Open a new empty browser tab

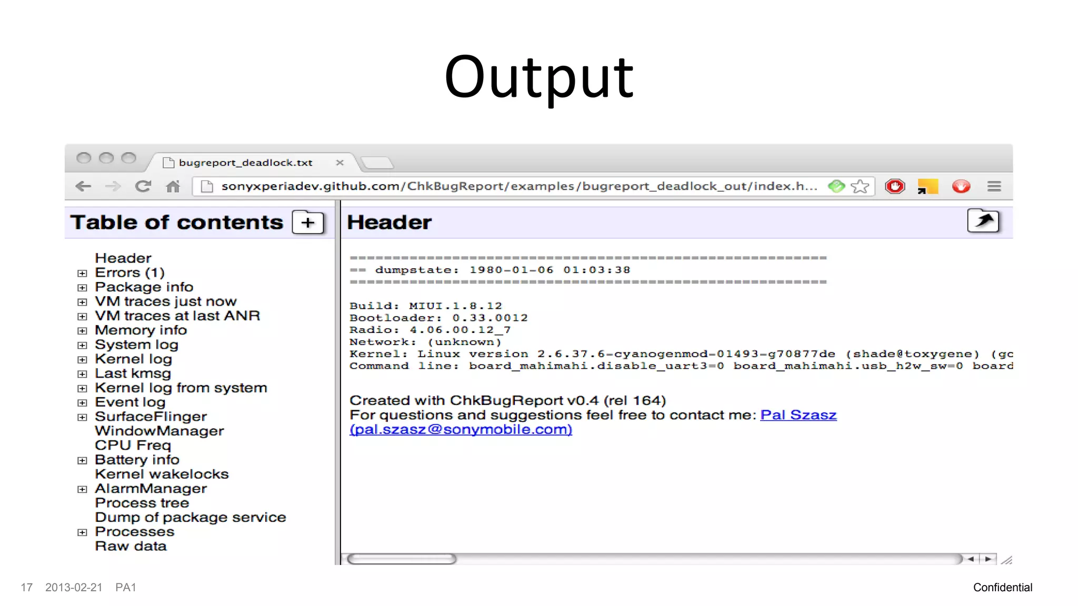pos(377,163)
